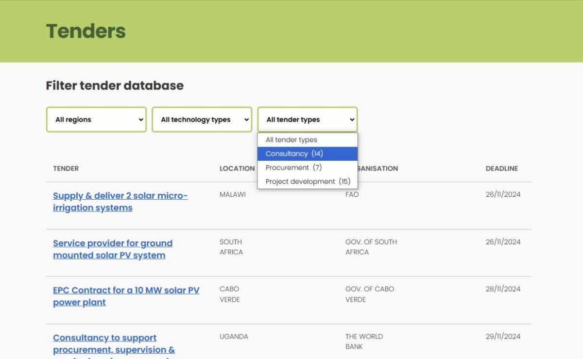Viewport: 583px width, 359px height.
Task: Click the LOCATION column header
Action: pyautogui.click(x=237, y=169)
